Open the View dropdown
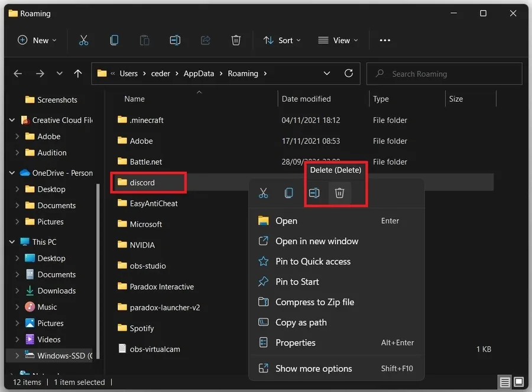The height and width of the screenshot is (392, 532). (338, 40)
